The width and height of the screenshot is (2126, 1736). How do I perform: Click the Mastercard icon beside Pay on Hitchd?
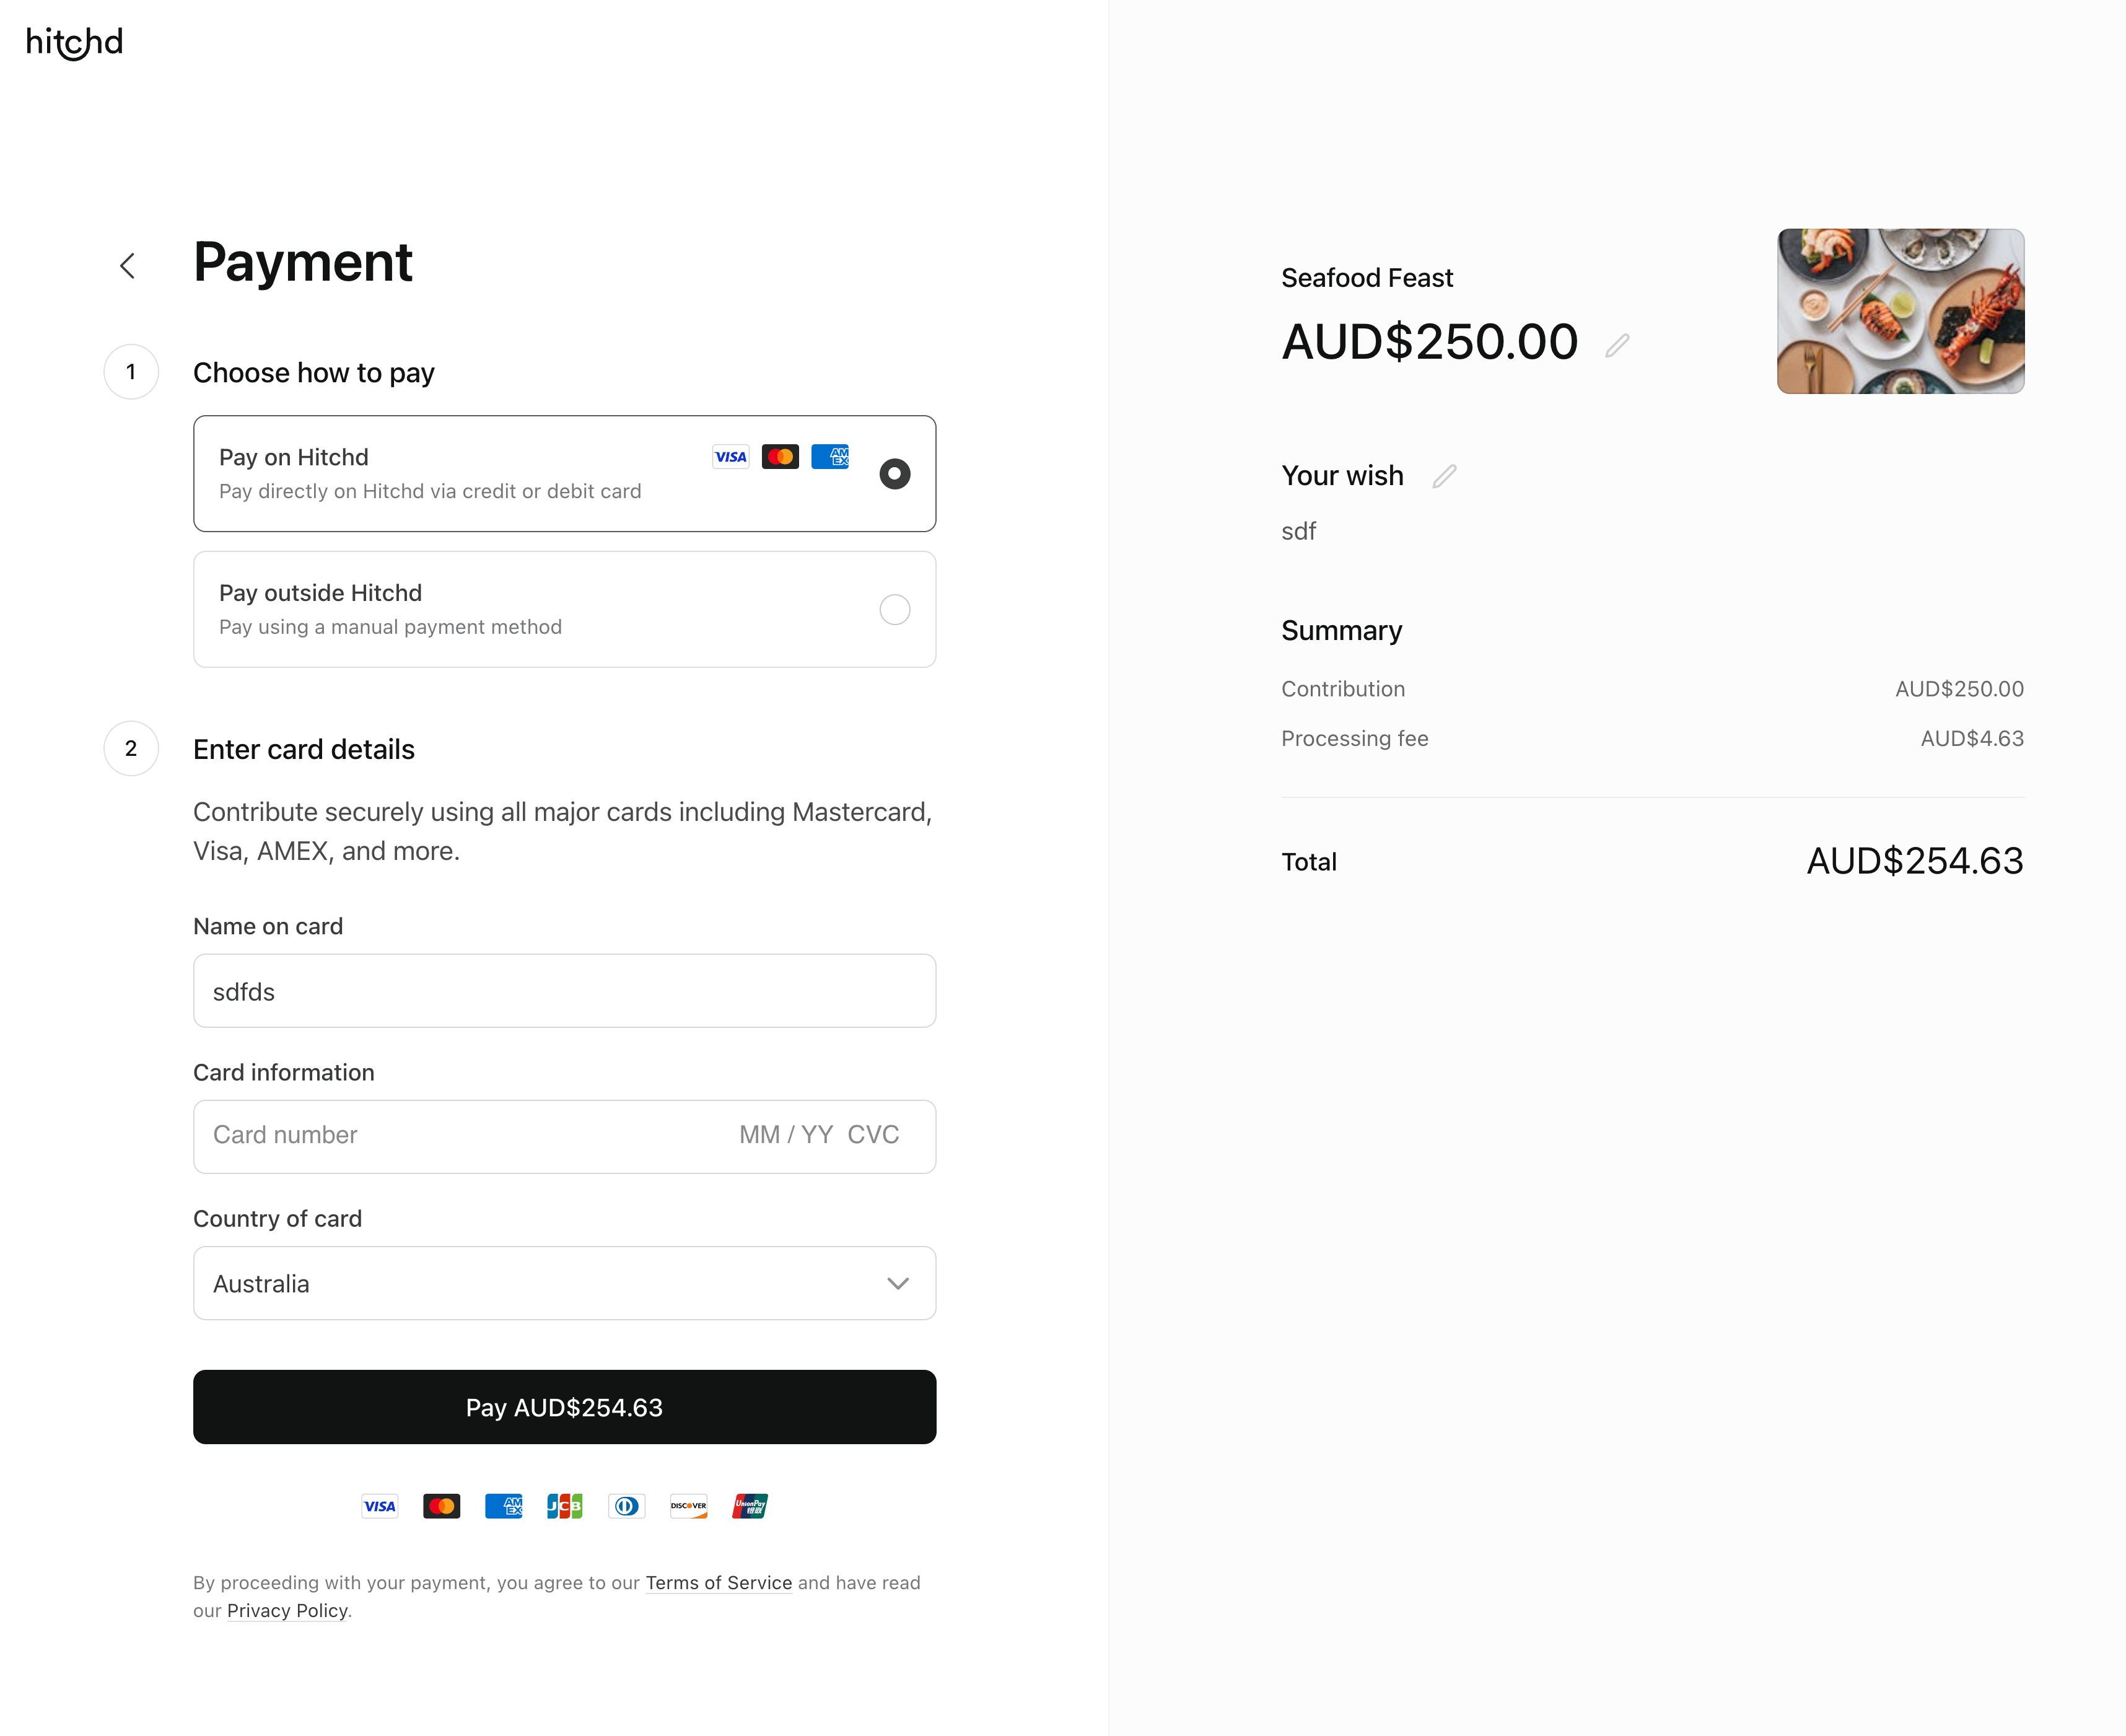(781, 457)
